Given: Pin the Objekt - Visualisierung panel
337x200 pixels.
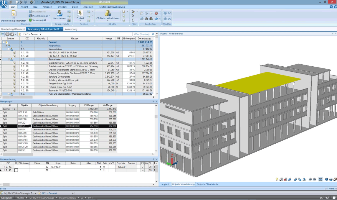Looking at the screenshot, I should (333, 34).
